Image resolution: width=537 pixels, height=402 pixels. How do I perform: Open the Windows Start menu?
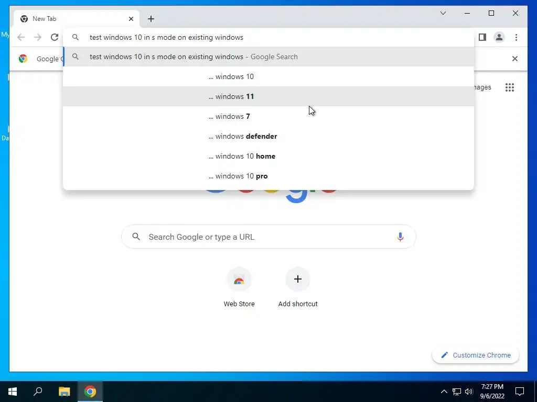(x=13, y=392)
